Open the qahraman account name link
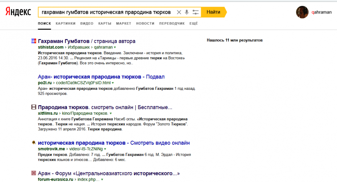Viewport: 337px width, 182px height. click(321, 12)
